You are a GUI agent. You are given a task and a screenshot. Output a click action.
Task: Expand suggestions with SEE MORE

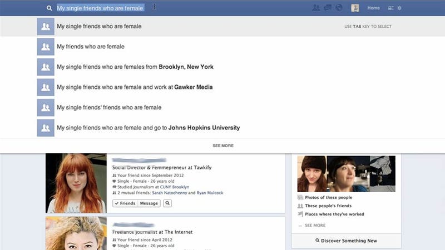click(x=223, y=146)
